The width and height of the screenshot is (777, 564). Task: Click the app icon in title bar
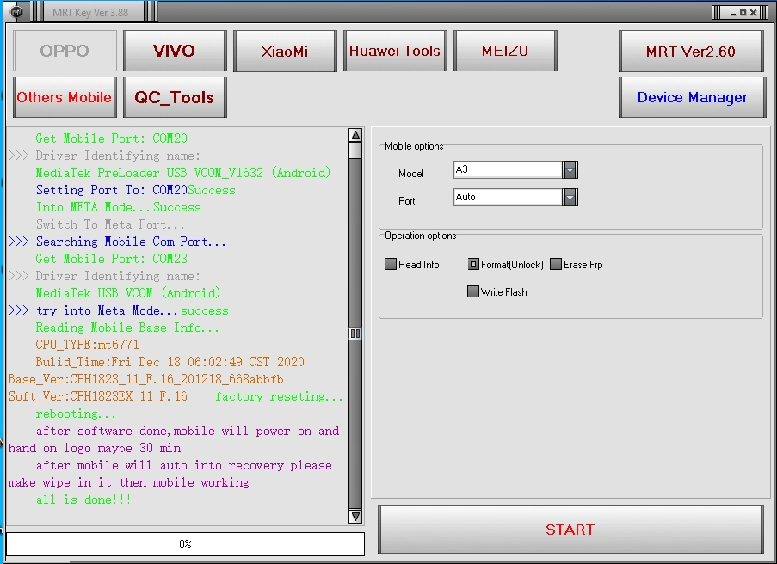[x=16, y=12]
